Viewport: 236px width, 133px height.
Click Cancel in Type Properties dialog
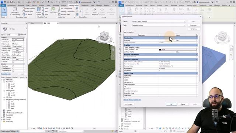pyautogui.click(x=183, y=104)
